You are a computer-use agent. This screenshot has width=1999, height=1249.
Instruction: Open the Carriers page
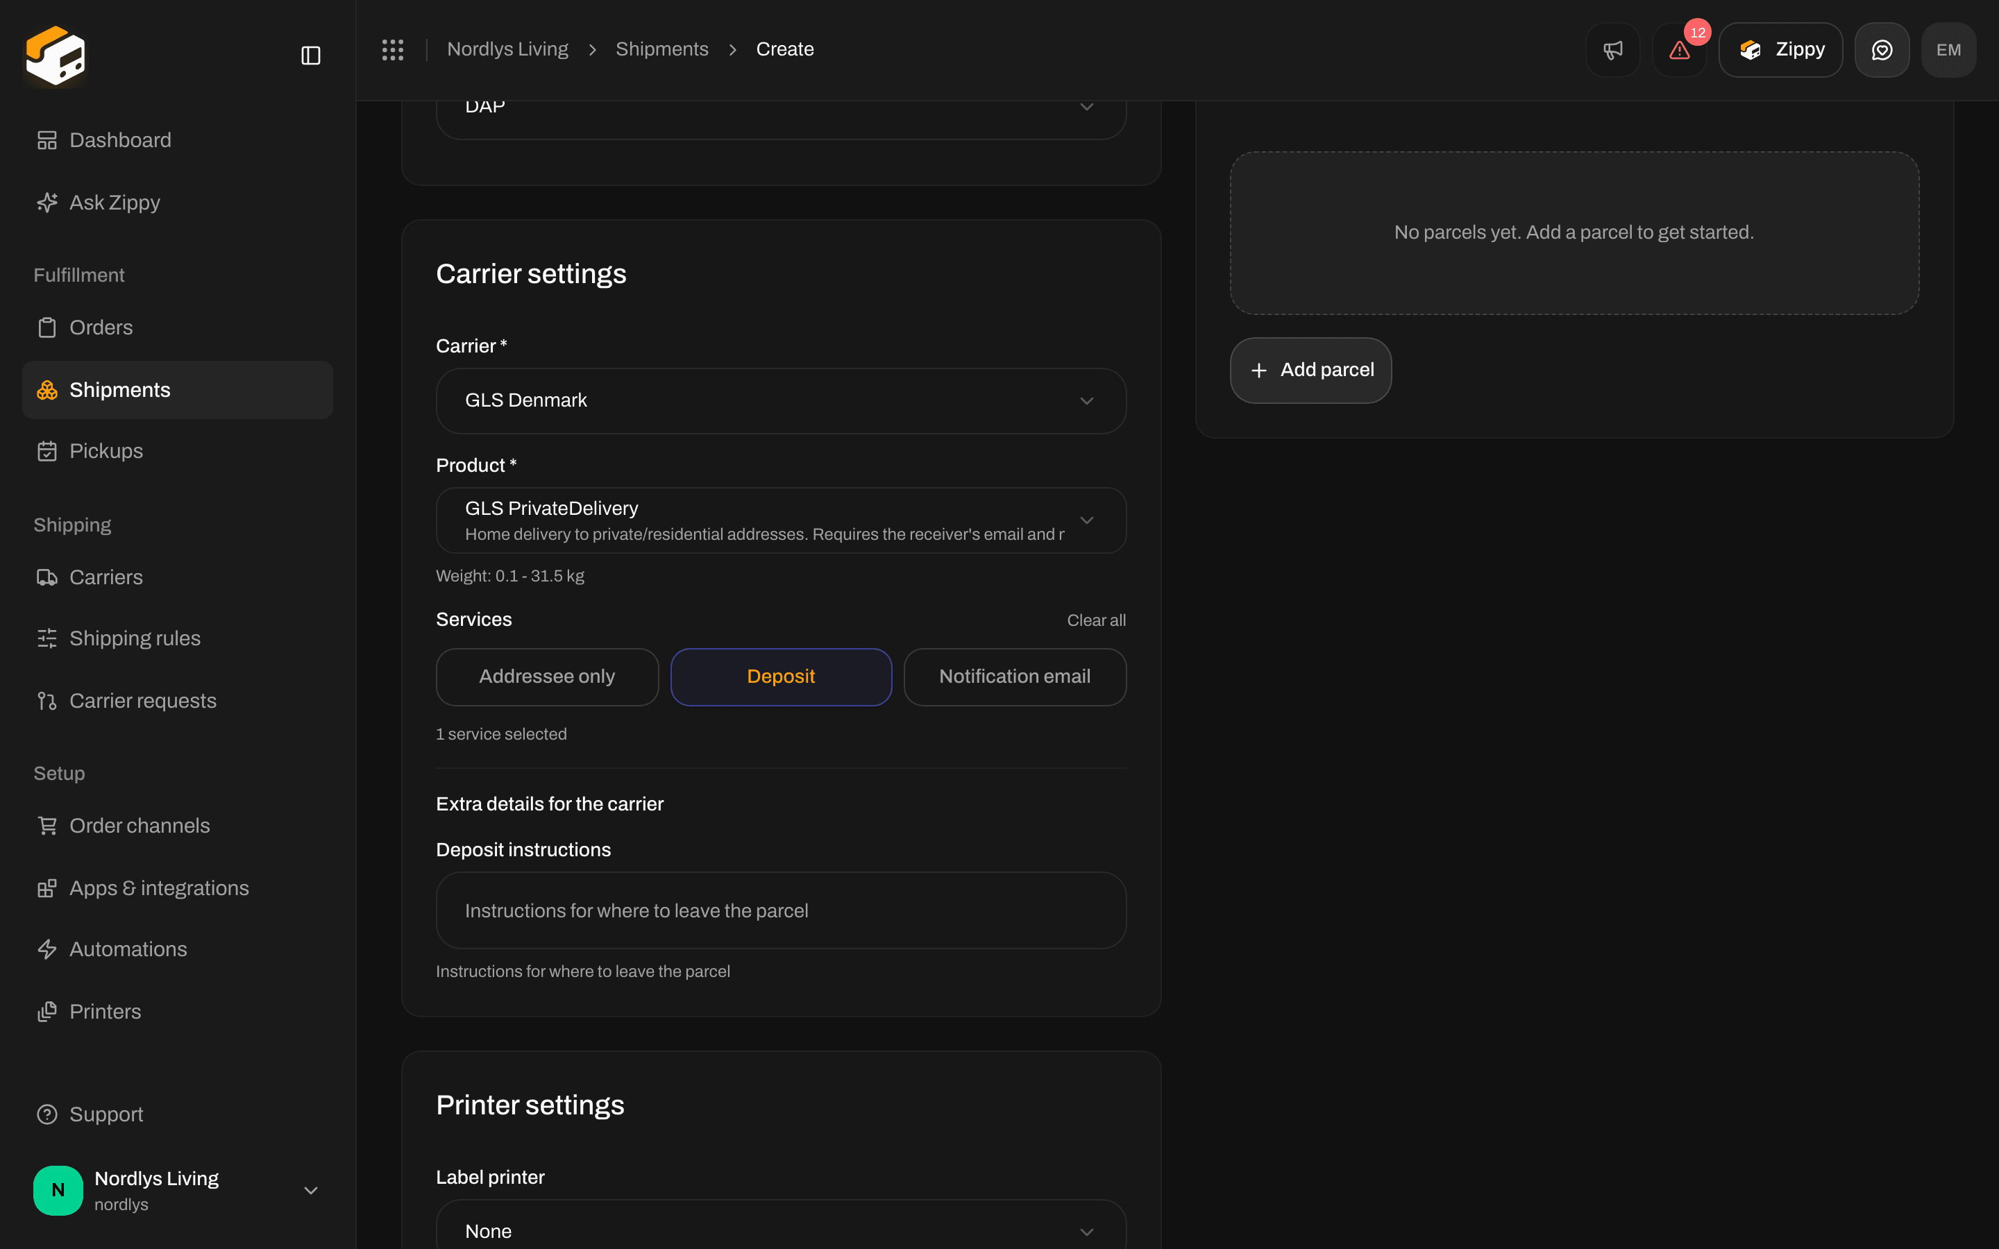(178, 577)
